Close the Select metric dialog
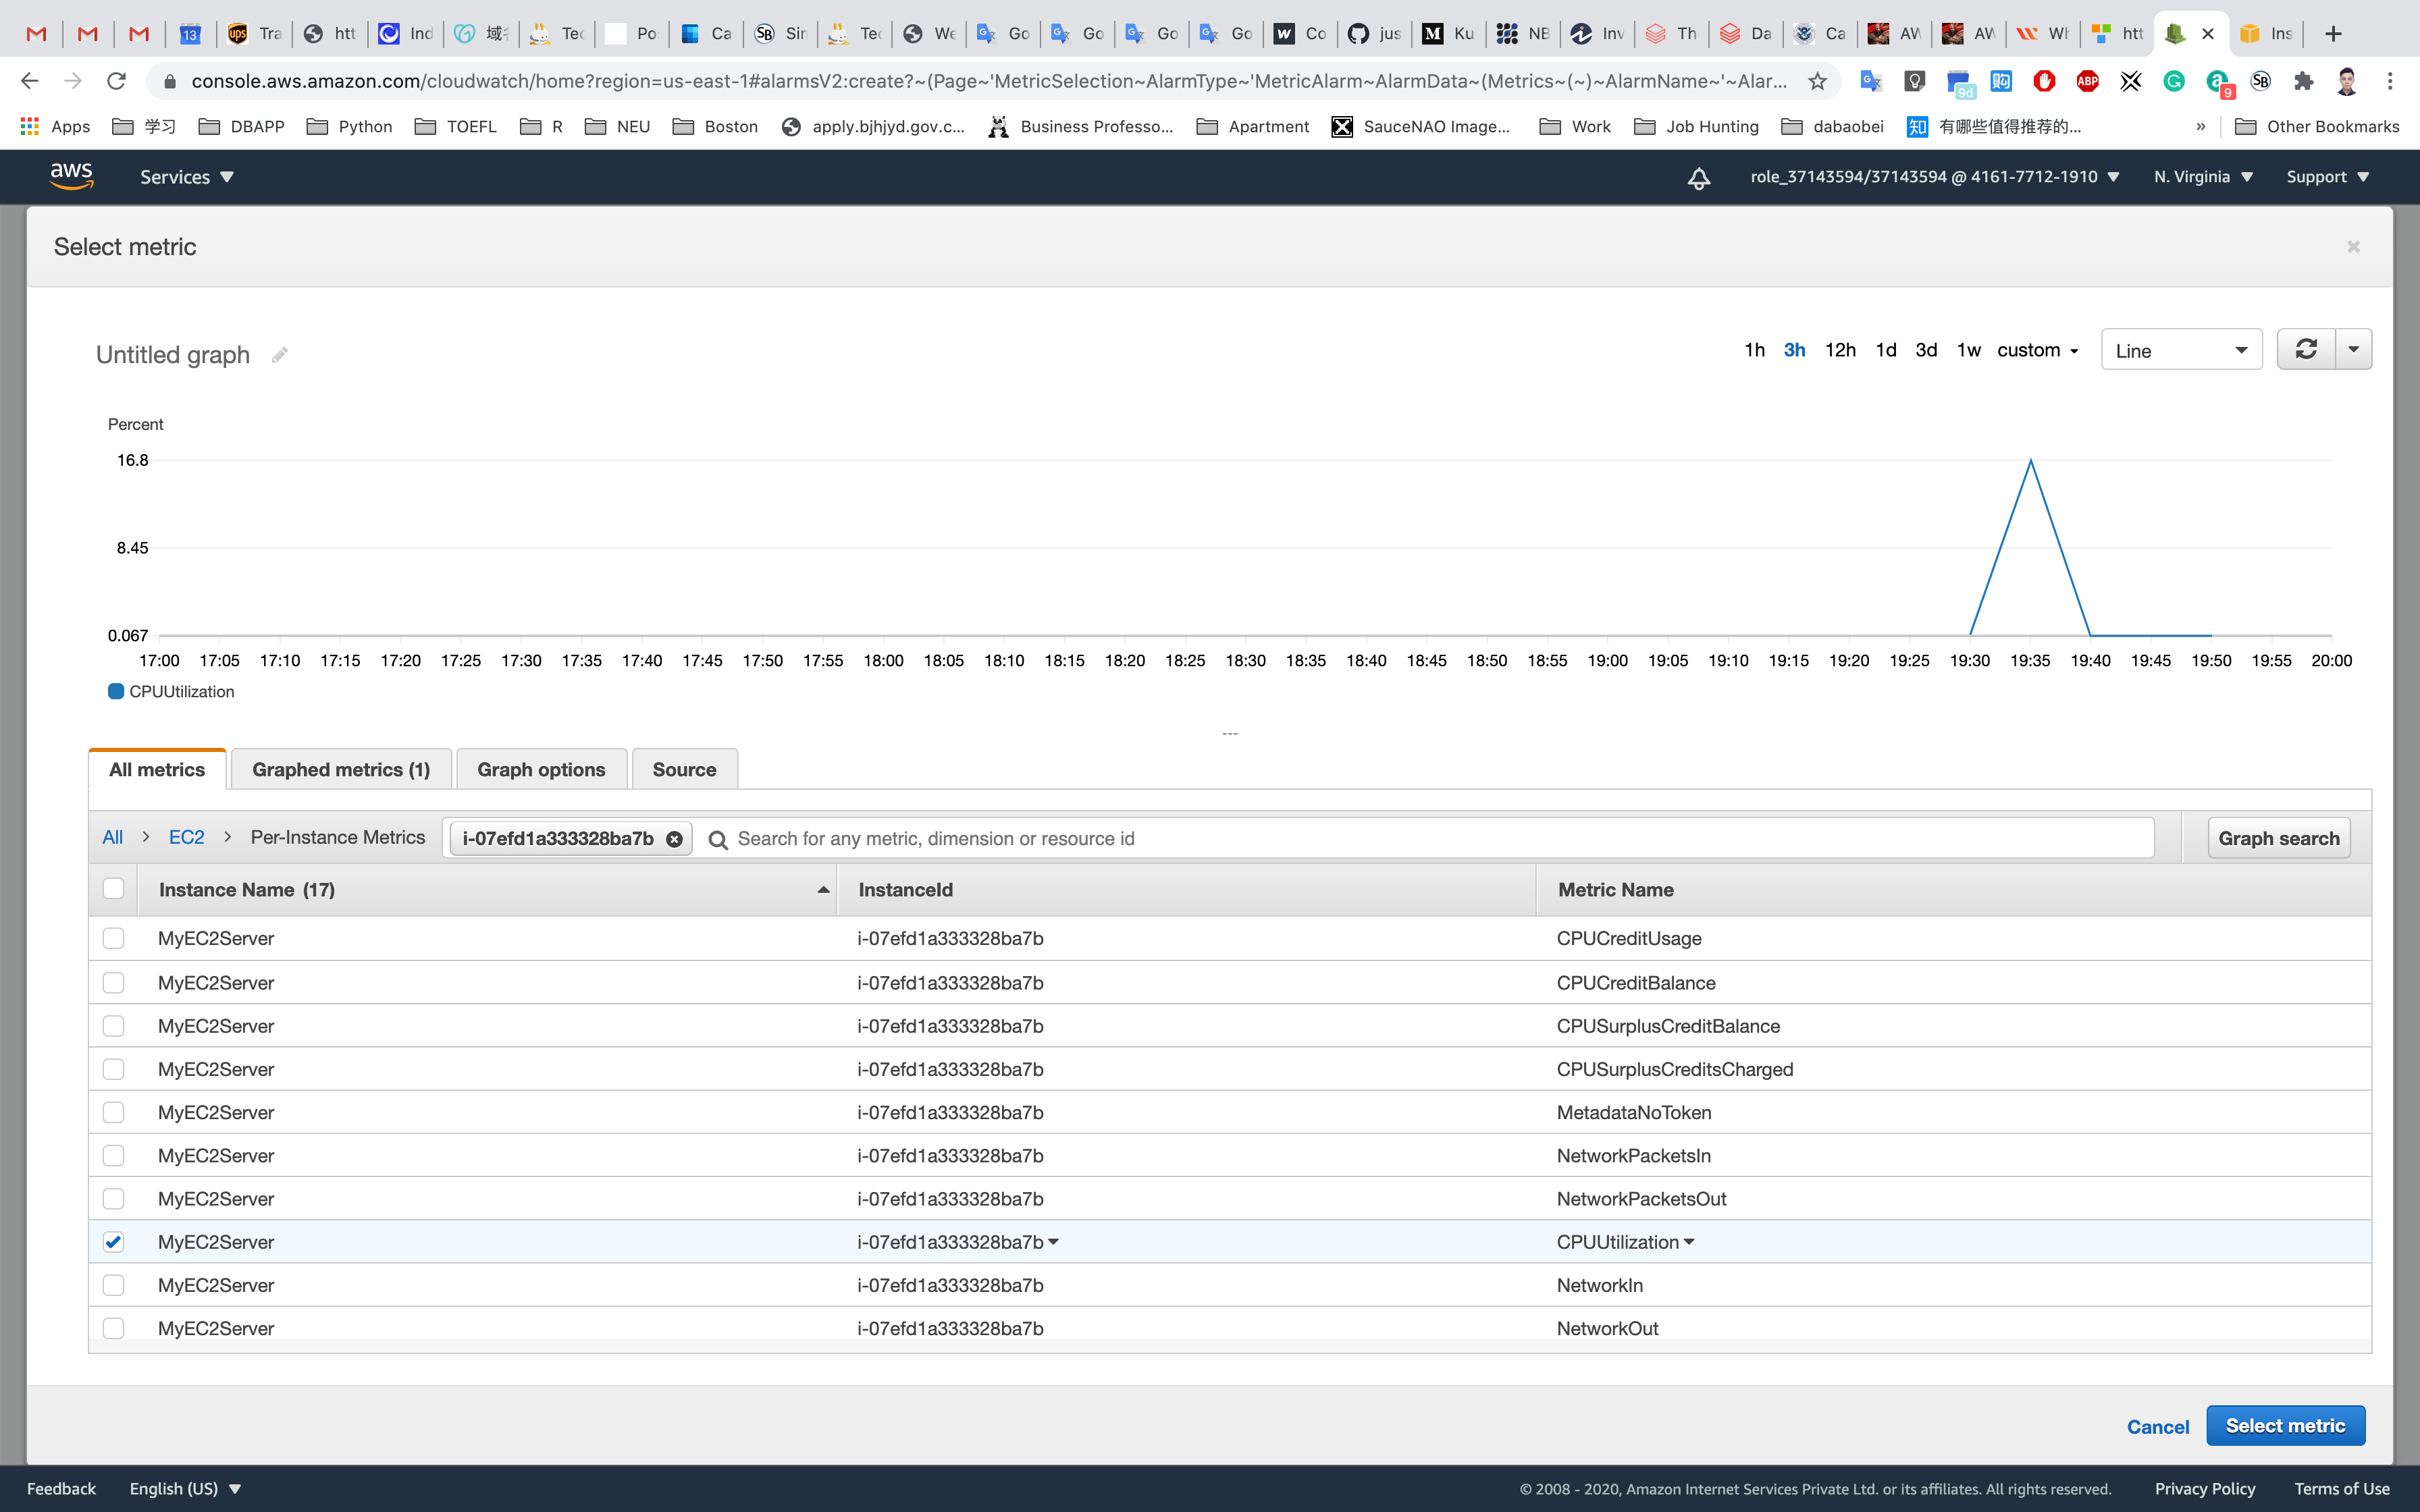Viewport: 2420px width, 1512px height. (2353, 247)
